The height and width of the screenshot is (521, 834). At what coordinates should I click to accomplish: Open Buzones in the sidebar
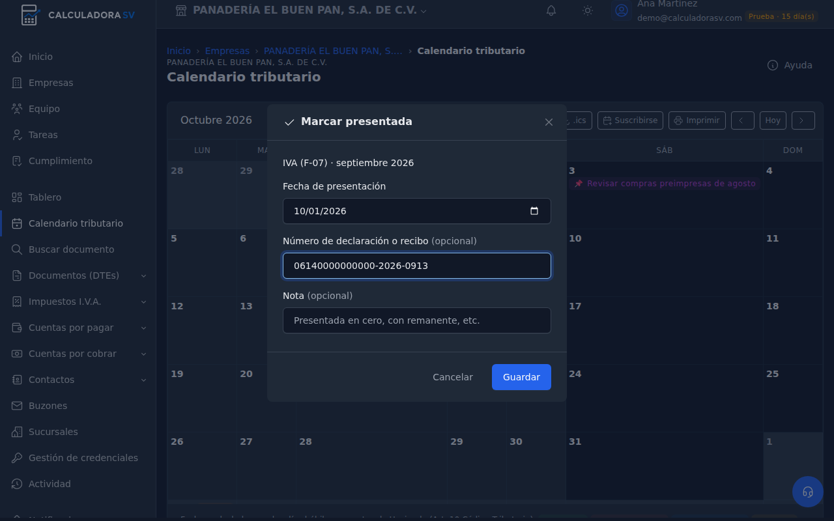(78, 406)
